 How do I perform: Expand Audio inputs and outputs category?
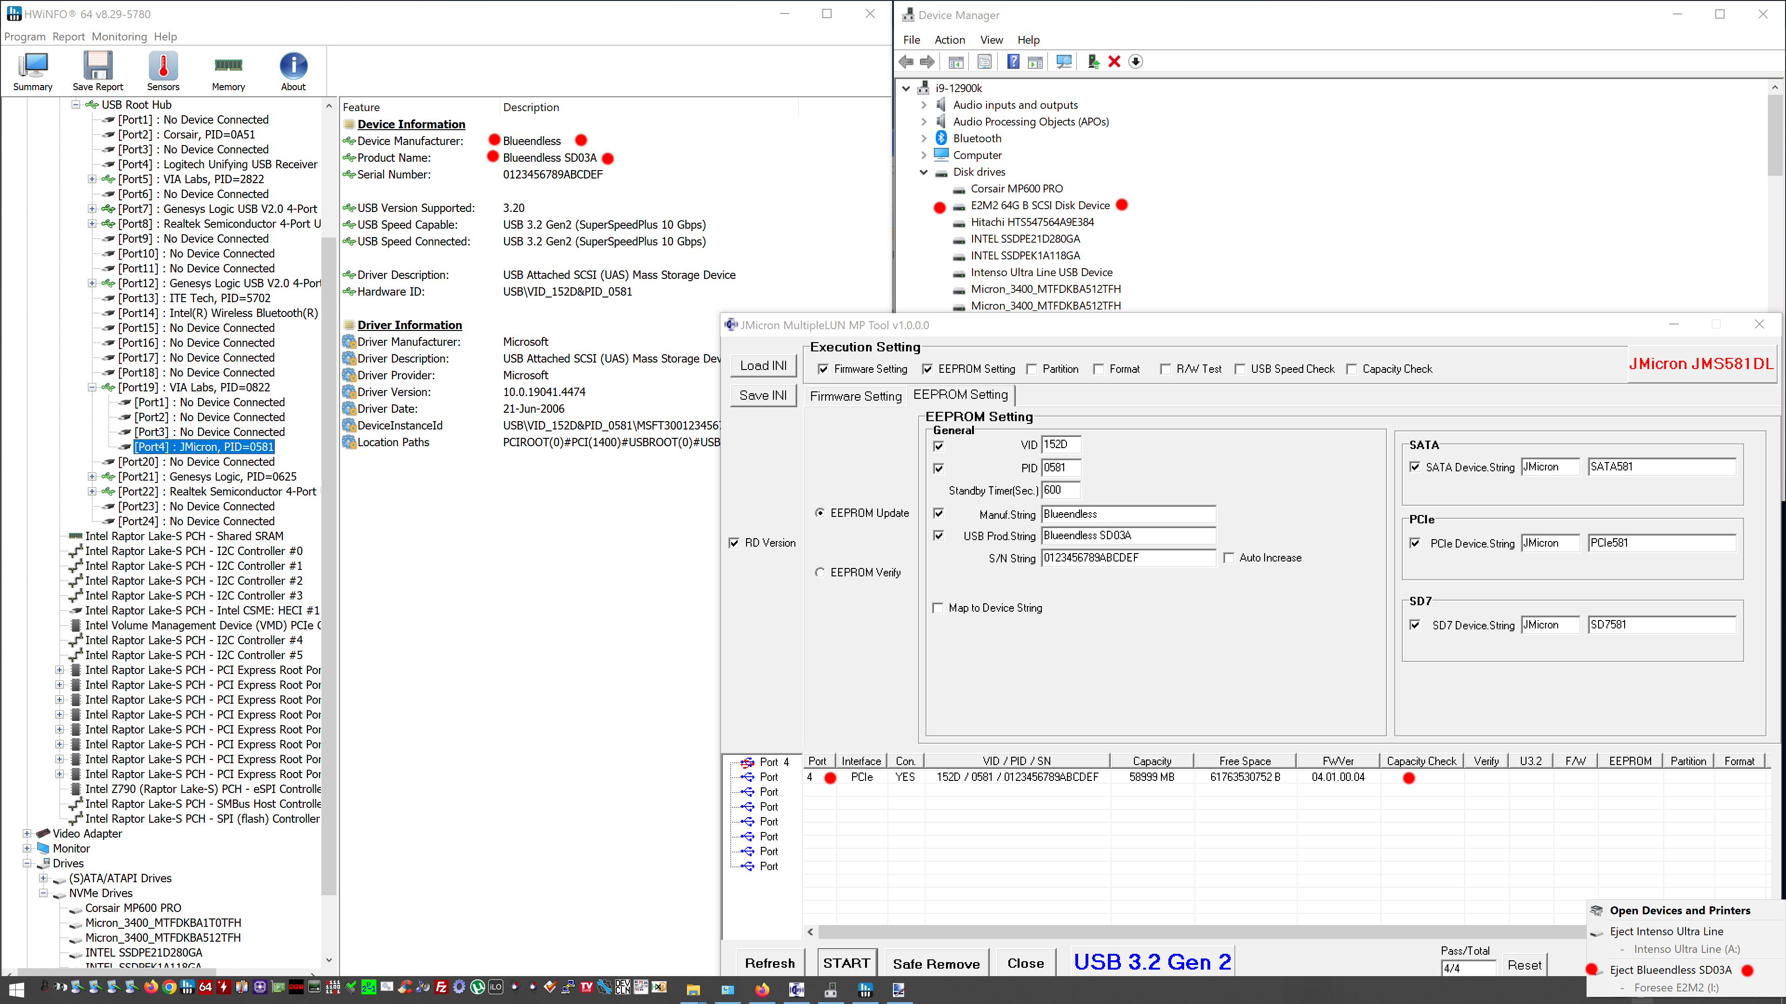[x=923, y=105]
